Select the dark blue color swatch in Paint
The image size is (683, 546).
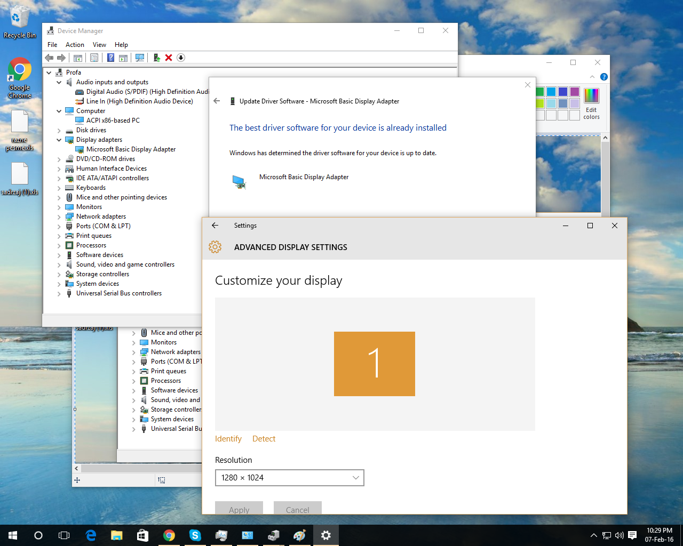coord(563,92)
